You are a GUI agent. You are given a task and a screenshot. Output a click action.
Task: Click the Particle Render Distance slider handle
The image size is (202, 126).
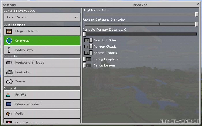85,34
